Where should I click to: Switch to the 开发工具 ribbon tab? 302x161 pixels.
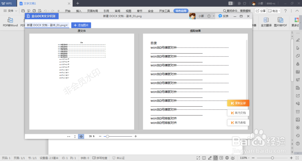click(164, 11)
